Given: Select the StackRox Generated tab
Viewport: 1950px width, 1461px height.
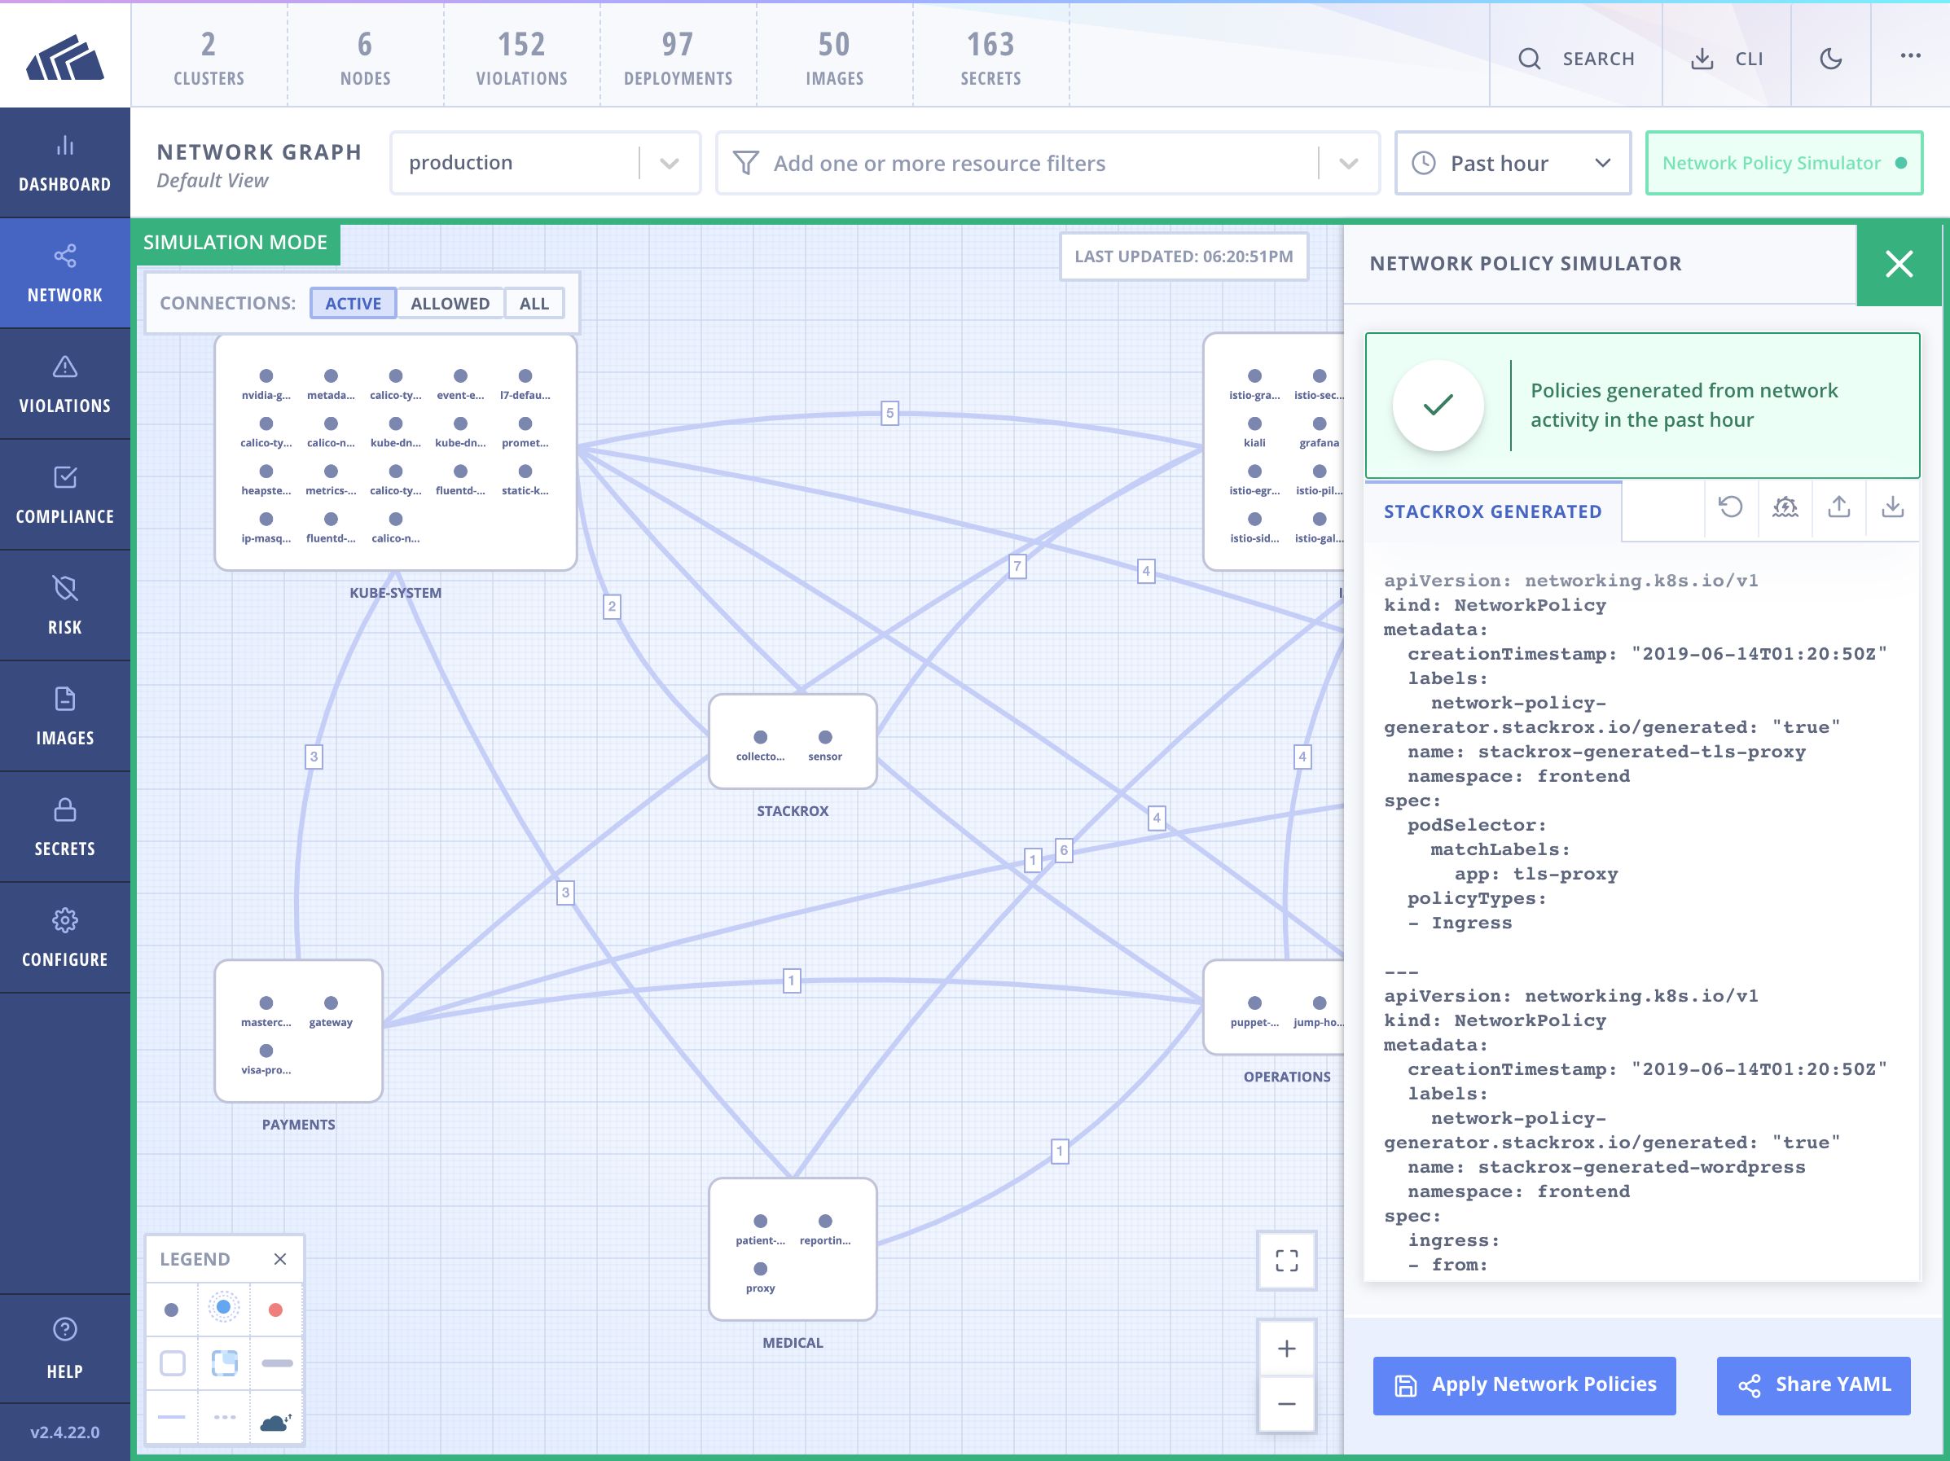Looking at the screenshot, I should [x=1492, y=512].
